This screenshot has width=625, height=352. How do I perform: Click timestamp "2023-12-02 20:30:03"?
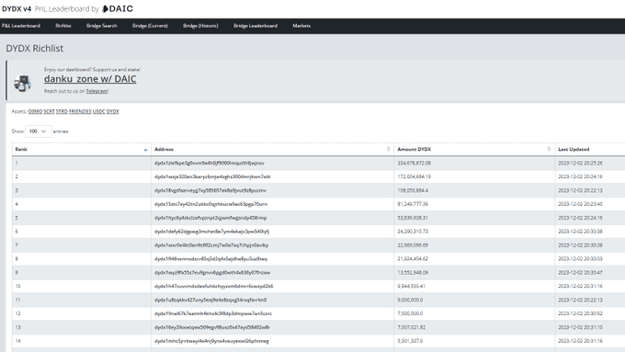(580, 259)
